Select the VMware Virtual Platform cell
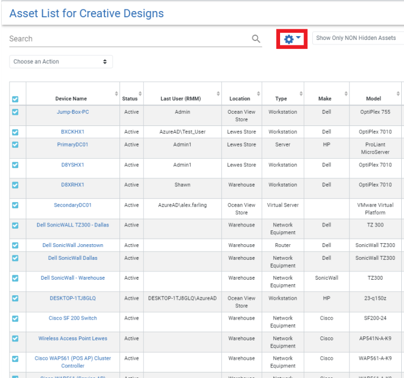Screen dimensions: 404x378 tap(375, 209)
